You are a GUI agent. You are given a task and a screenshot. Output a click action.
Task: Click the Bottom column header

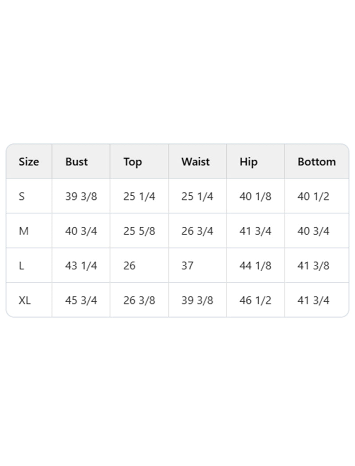pyautogui.click(x=316, y=162)
